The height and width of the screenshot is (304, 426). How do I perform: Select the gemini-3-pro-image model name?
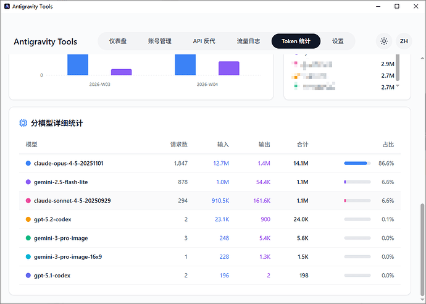61,239
